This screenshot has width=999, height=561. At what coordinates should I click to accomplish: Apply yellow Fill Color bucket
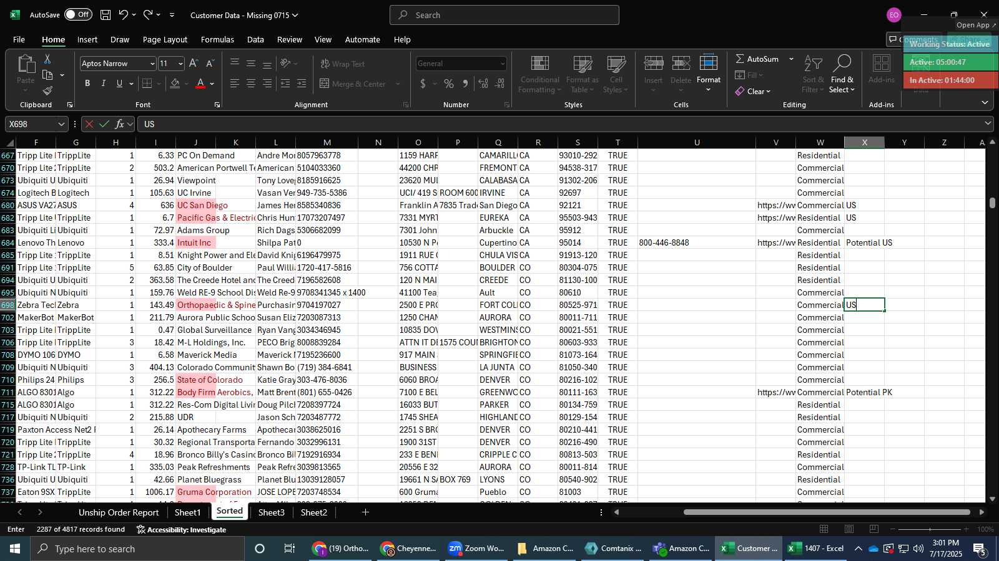click(x=175, y=83)
